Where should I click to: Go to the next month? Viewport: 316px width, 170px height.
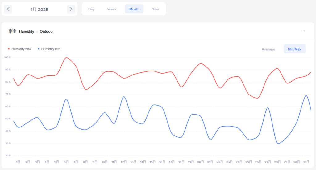[71, 9]
